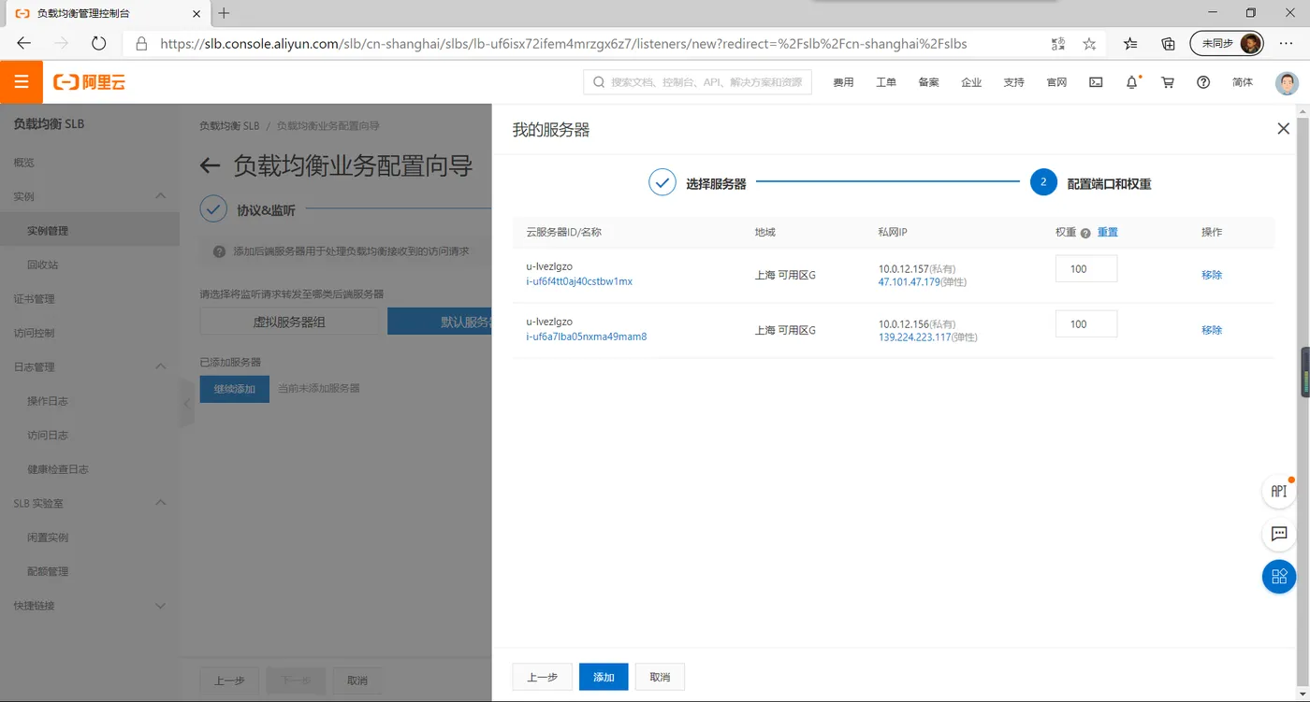Image resolution: width=1310 pixels, height=702 pixels.
Task: Open the browser settings ellipsis menu
Action: [x=1287, y=43]
